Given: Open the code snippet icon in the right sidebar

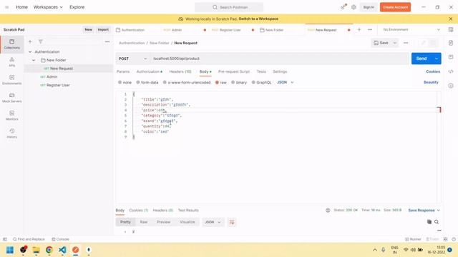Looking at the screenshot, I should point(451,71).
